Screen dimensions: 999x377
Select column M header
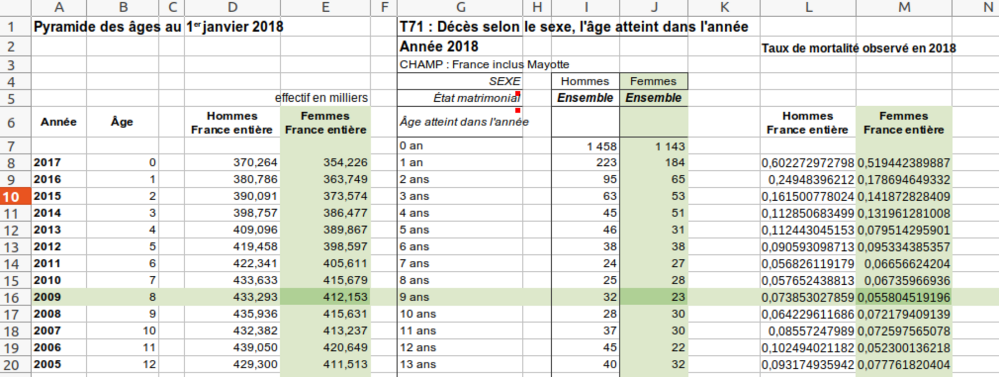(x=904, y=7)
